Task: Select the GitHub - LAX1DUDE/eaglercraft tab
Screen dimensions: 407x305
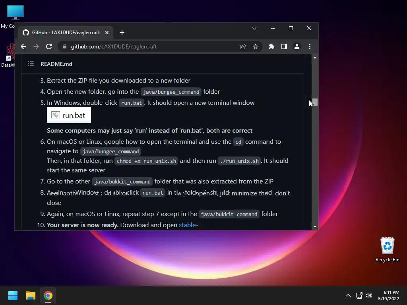Action: [65, 33]
